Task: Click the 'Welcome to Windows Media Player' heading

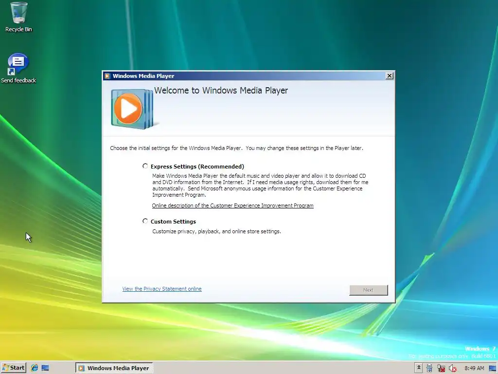Action: coord(221,91)
